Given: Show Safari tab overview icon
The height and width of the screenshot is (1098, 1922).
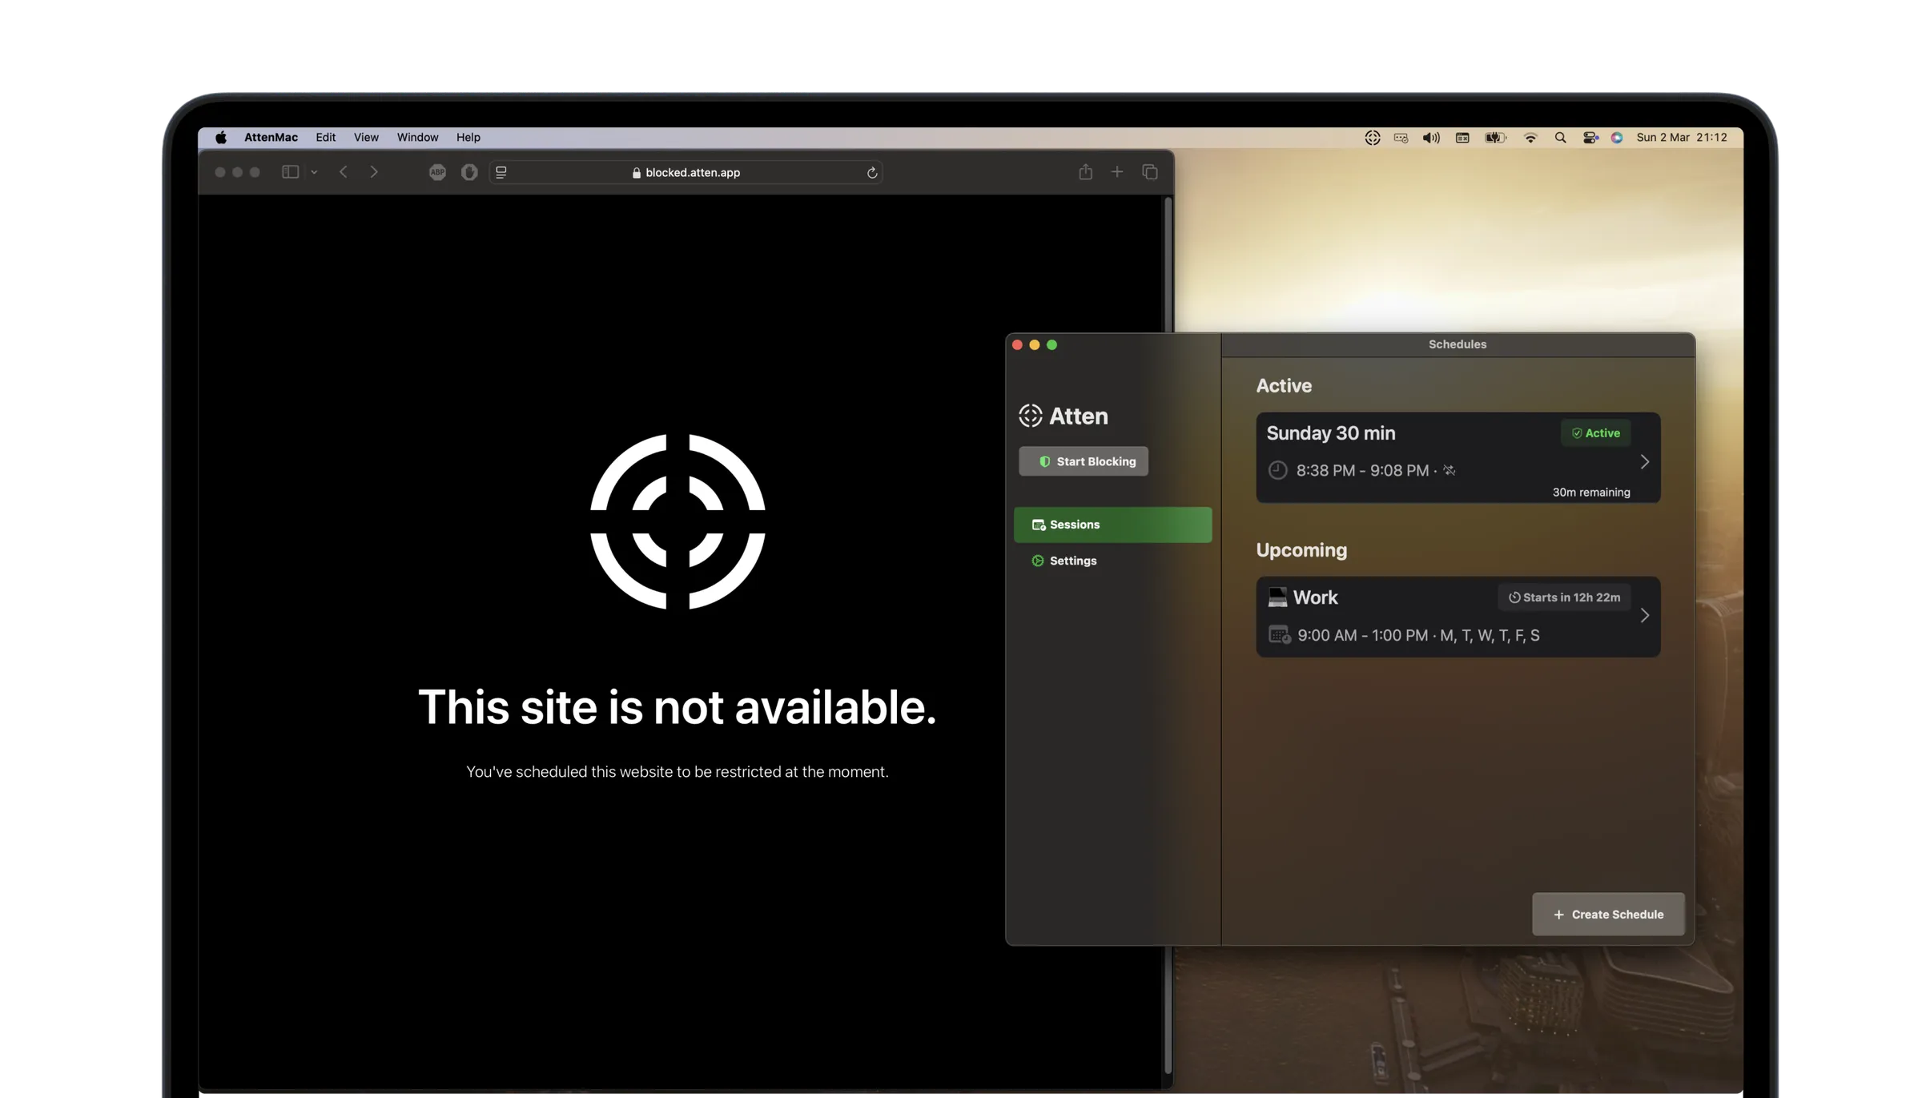Looking at the screenshot, I should tap(1150, 172).
